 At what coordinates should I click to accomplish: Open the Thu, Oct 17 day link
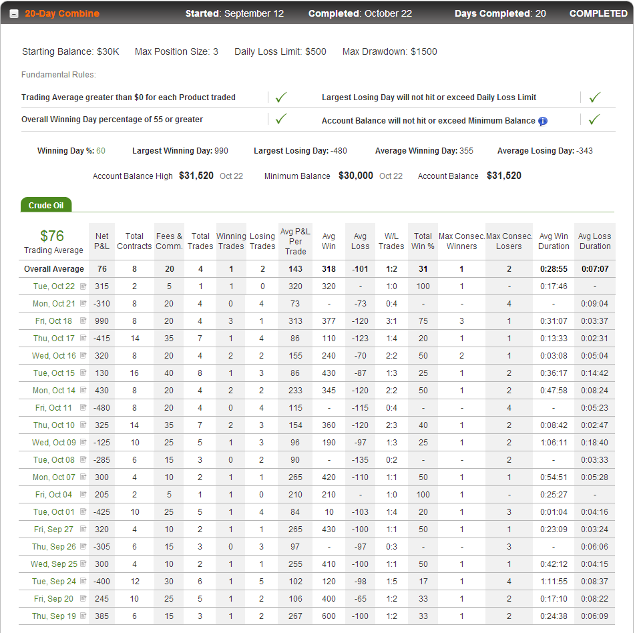coord(54,339)
